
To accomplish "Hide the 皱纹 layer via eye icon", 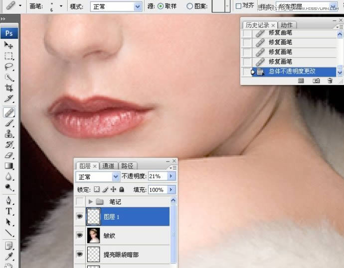I will [x=79, y=235].
